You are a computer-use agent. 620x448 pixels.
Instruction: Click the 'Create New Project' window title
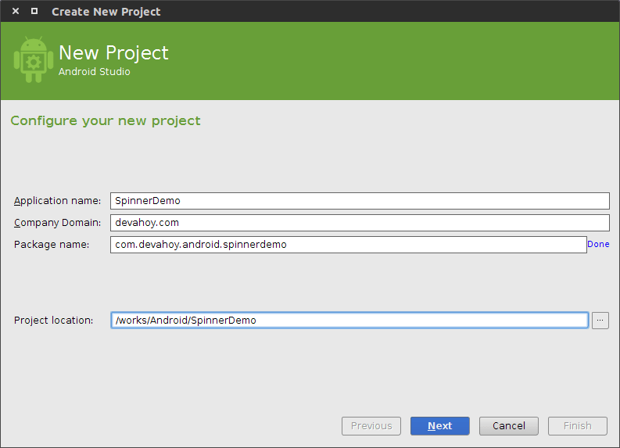pyautogui.click(x=106, y=12)
